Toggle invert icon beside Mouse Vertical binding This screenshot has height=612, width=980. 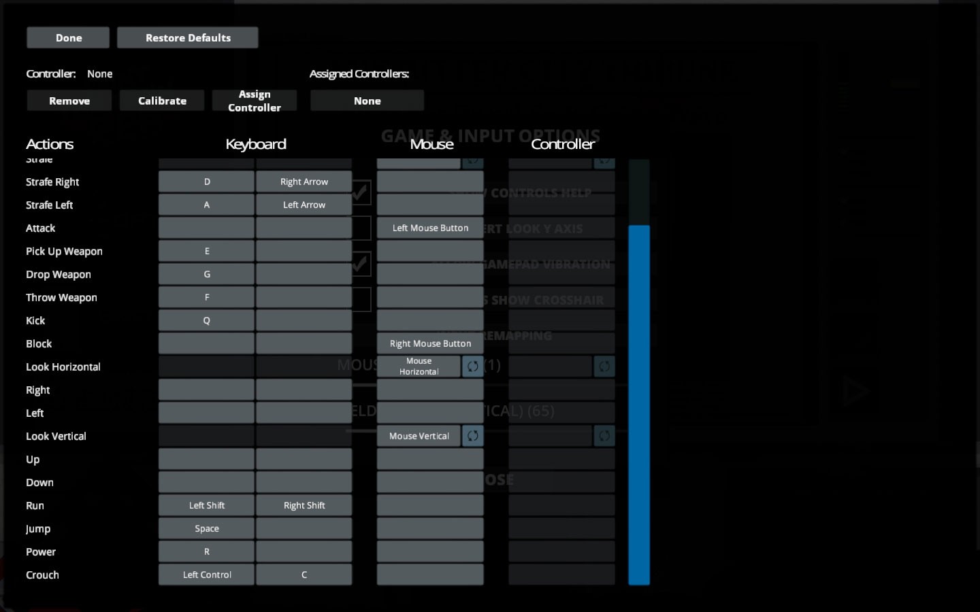472,436
